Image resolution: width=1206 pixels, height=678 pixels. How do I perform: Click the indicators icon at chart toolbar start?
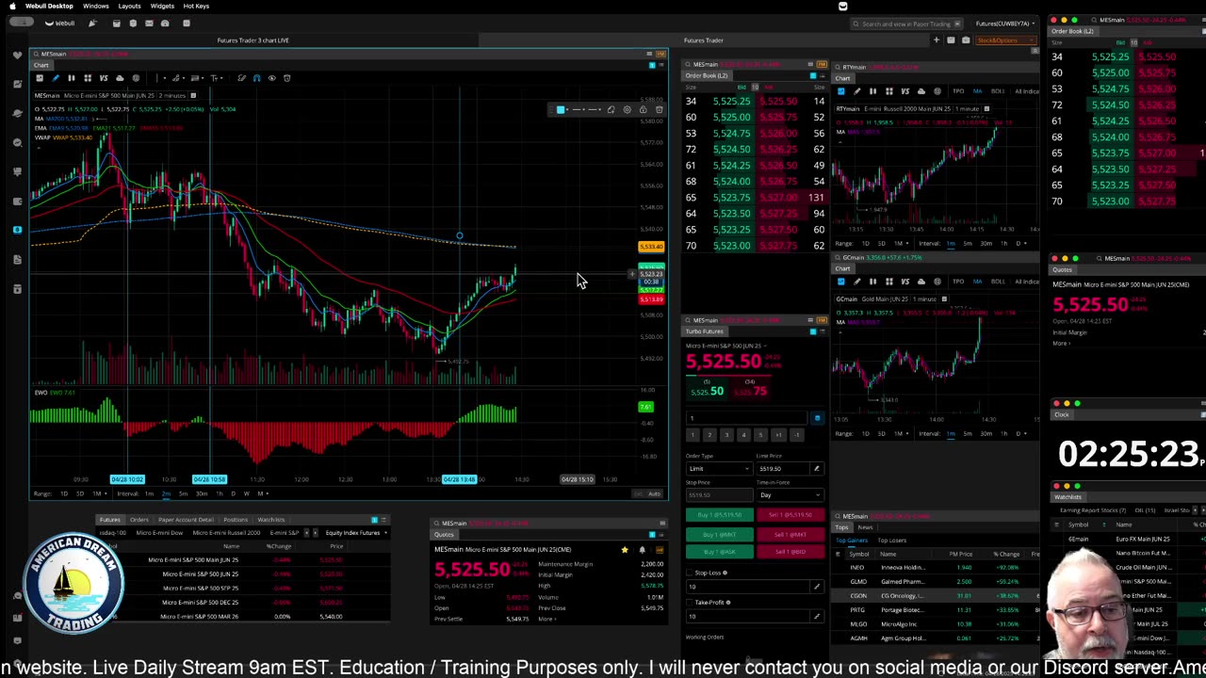40,78
